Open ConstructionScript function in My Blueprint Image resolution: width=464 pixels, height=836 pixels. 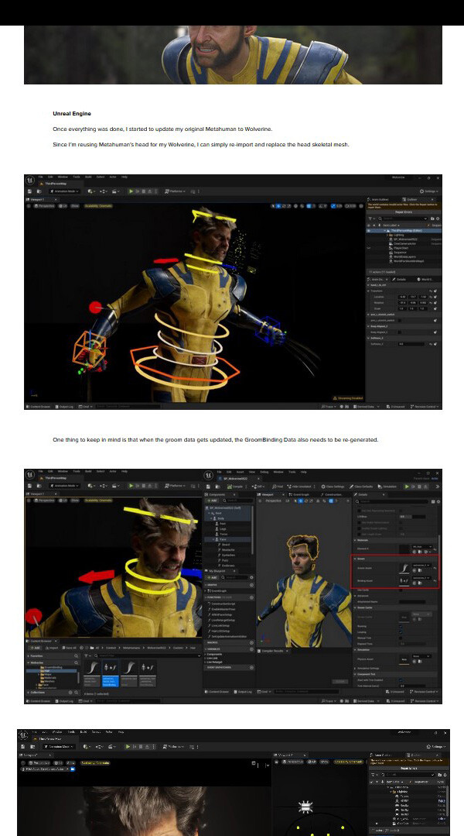click(224, 604)
